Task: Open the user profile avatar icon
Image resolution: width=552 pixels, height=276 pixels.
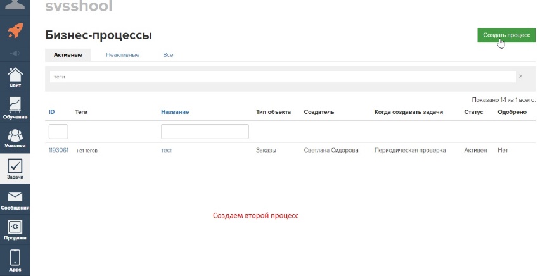Action: [x=15, y=6]
